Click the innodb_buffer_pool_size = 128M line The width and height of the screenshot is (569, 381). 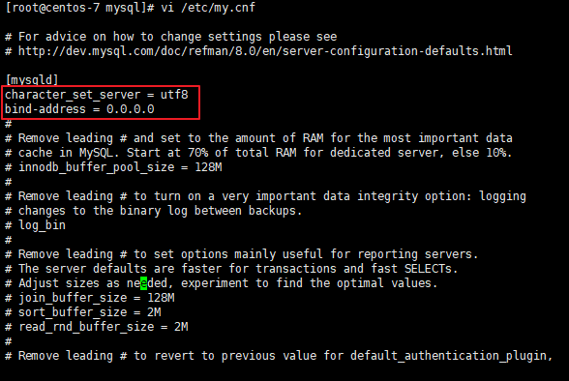click(x=113, y=167)
